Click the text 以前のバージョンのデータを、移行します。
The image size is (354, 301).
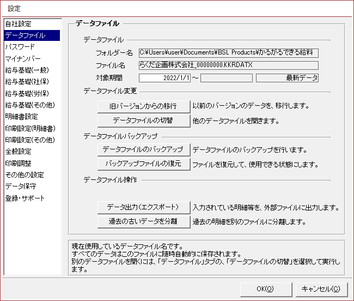(251, 106)
